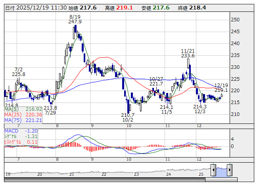
Task: Click the MA(75) legend label
Action: [12, 120]
